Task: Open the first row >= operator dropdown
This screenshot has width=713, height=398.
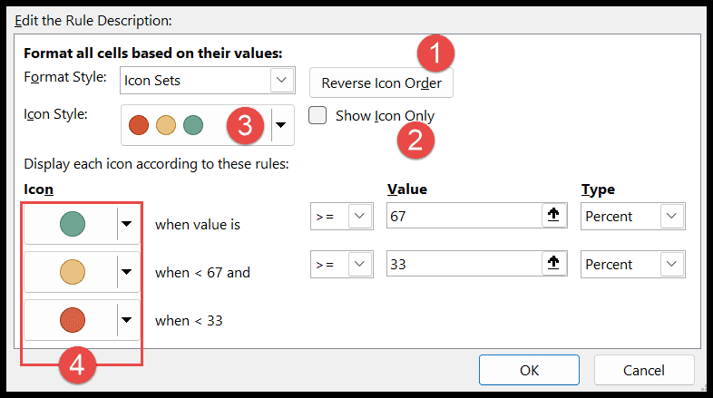Action: click(x=360, y=216)
